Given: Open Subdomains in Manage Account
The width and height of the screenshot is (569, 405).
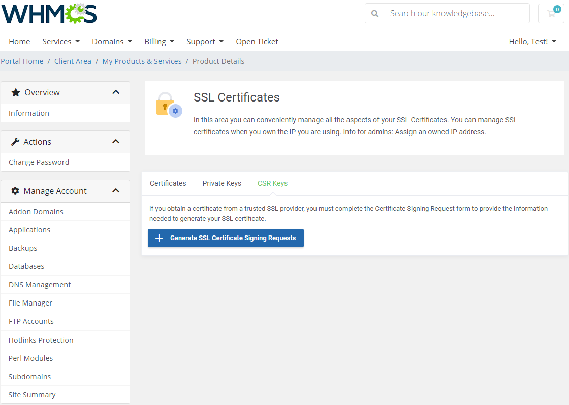Looking at the screenshot, I should click(x=66, y=377).
